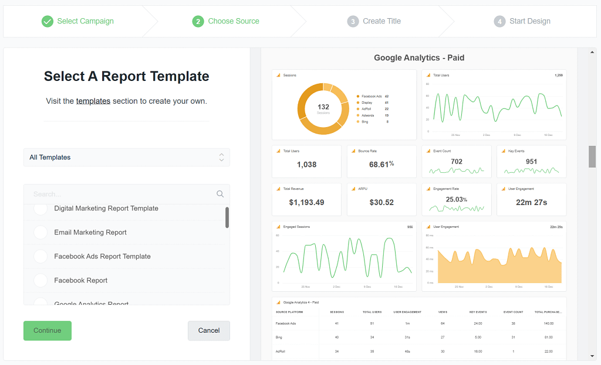Click the chart icon on the Engagement Rate widget
601x365 pixels.
pyautogui.click(x=428, y=189)
